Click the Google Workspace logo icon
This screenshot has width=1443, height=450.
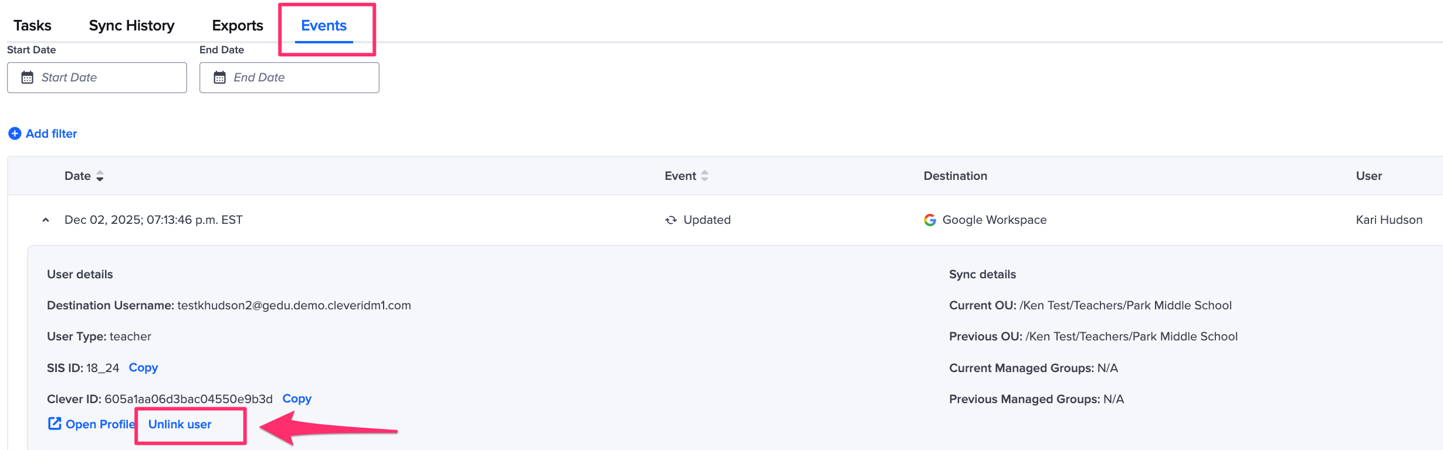pos(930,220)
